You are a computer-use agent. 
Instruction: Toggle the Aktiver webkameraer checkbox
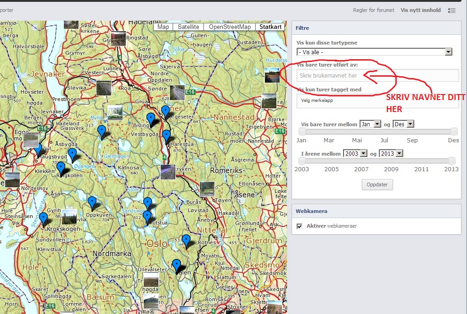[x=299, y=226]
